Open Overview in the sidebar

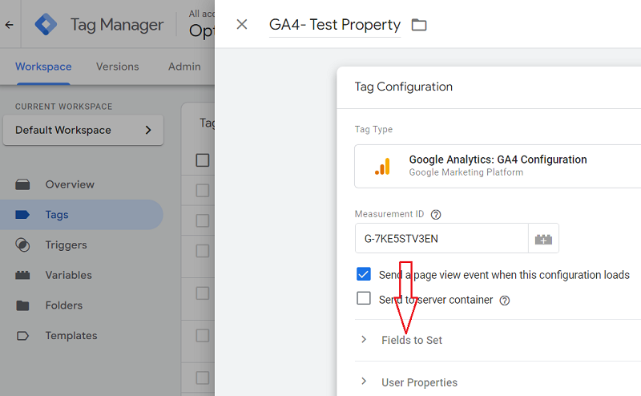click(x=70, y=184)
